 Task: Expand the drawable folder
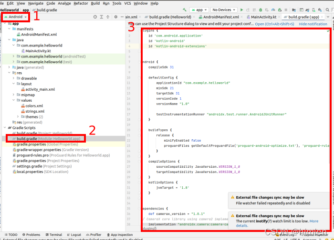click(x=13, y=78)
